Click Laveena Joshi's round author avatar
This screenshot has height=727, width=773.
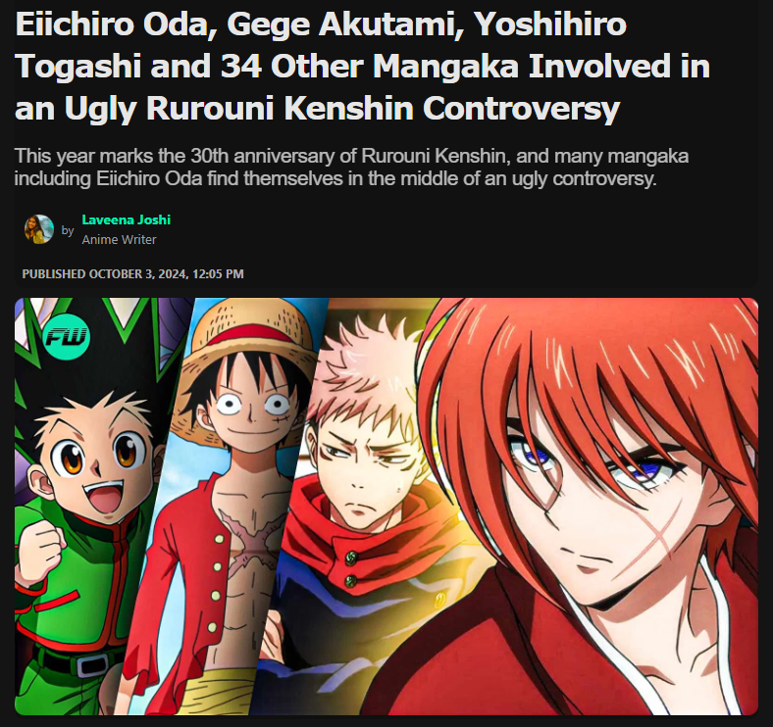pyautogui.click(x=39, y=229)
